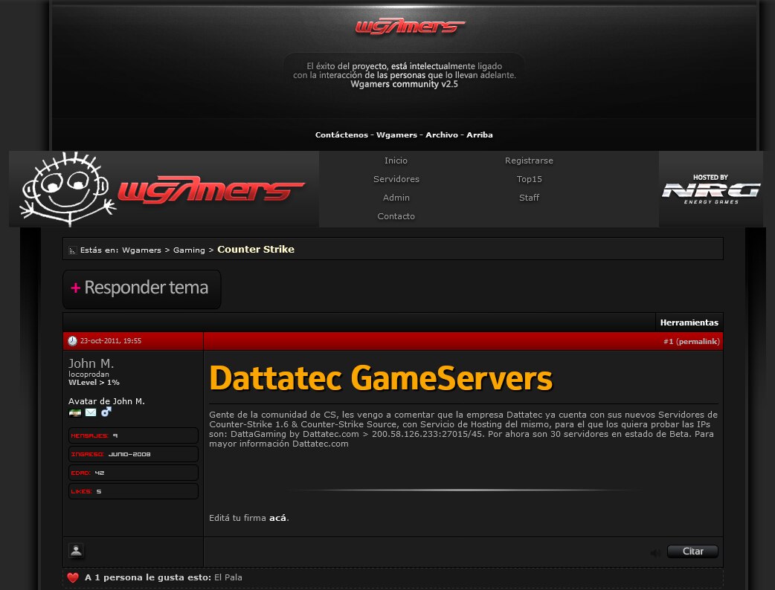Click the red heart like icon
This screenshot has height=590, width=775.
73,577
